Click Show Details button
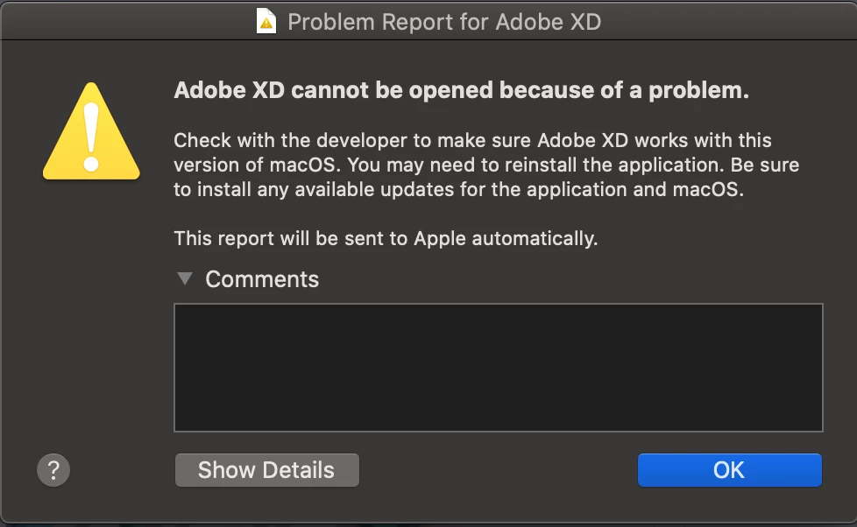 (266, 469)
